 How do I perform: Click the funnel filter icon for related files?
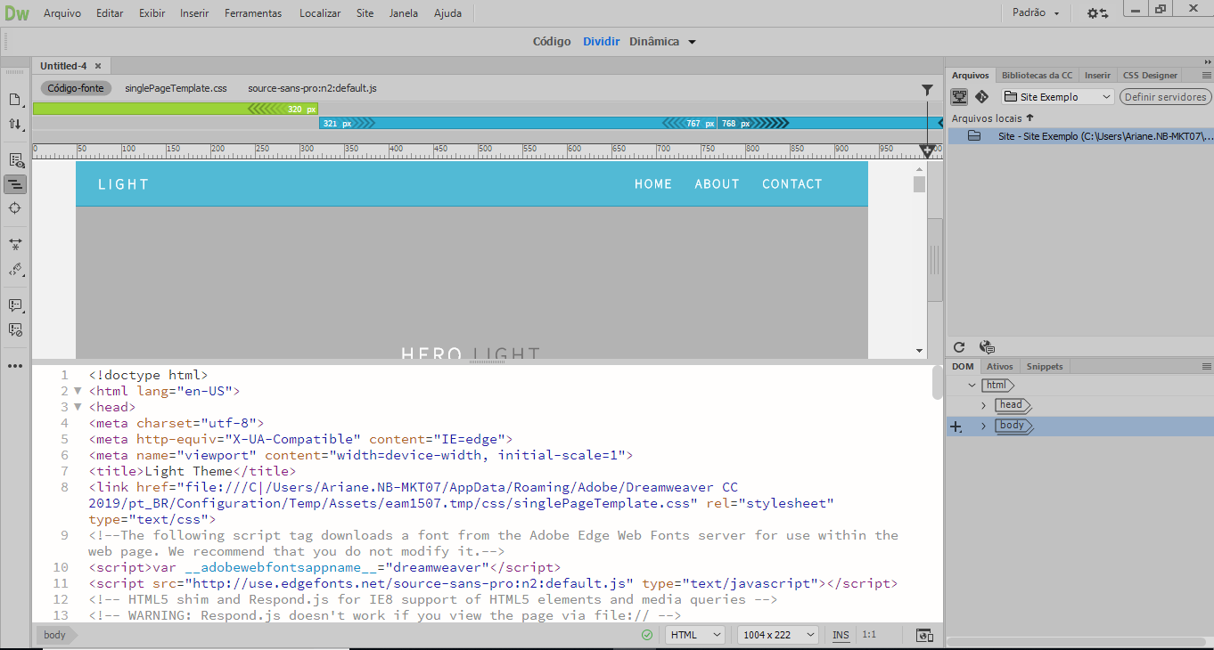pyautogui.click(x=927, y=89)
